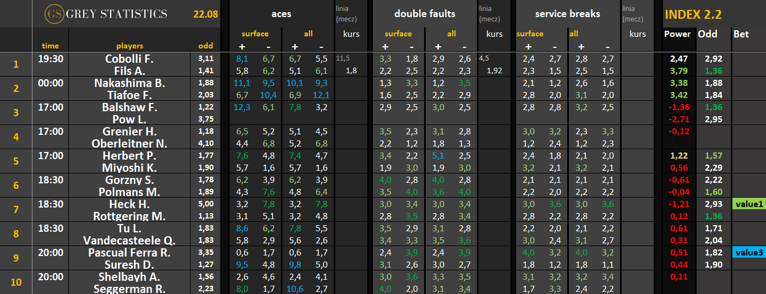Select player Grenier H.
Viewport: 766px width, 294px height.
(x=129, y=131)
